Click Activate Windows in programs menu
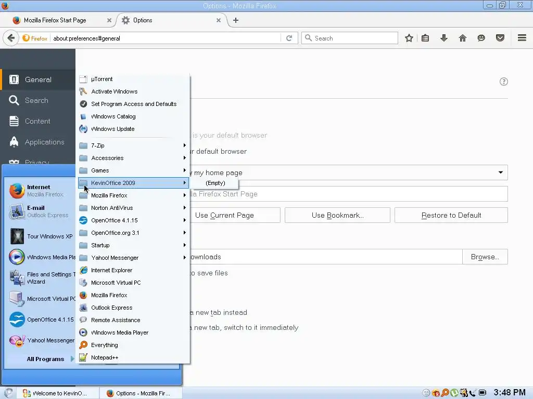The height and width of the screenshot is (399, 533). point(133,91)
